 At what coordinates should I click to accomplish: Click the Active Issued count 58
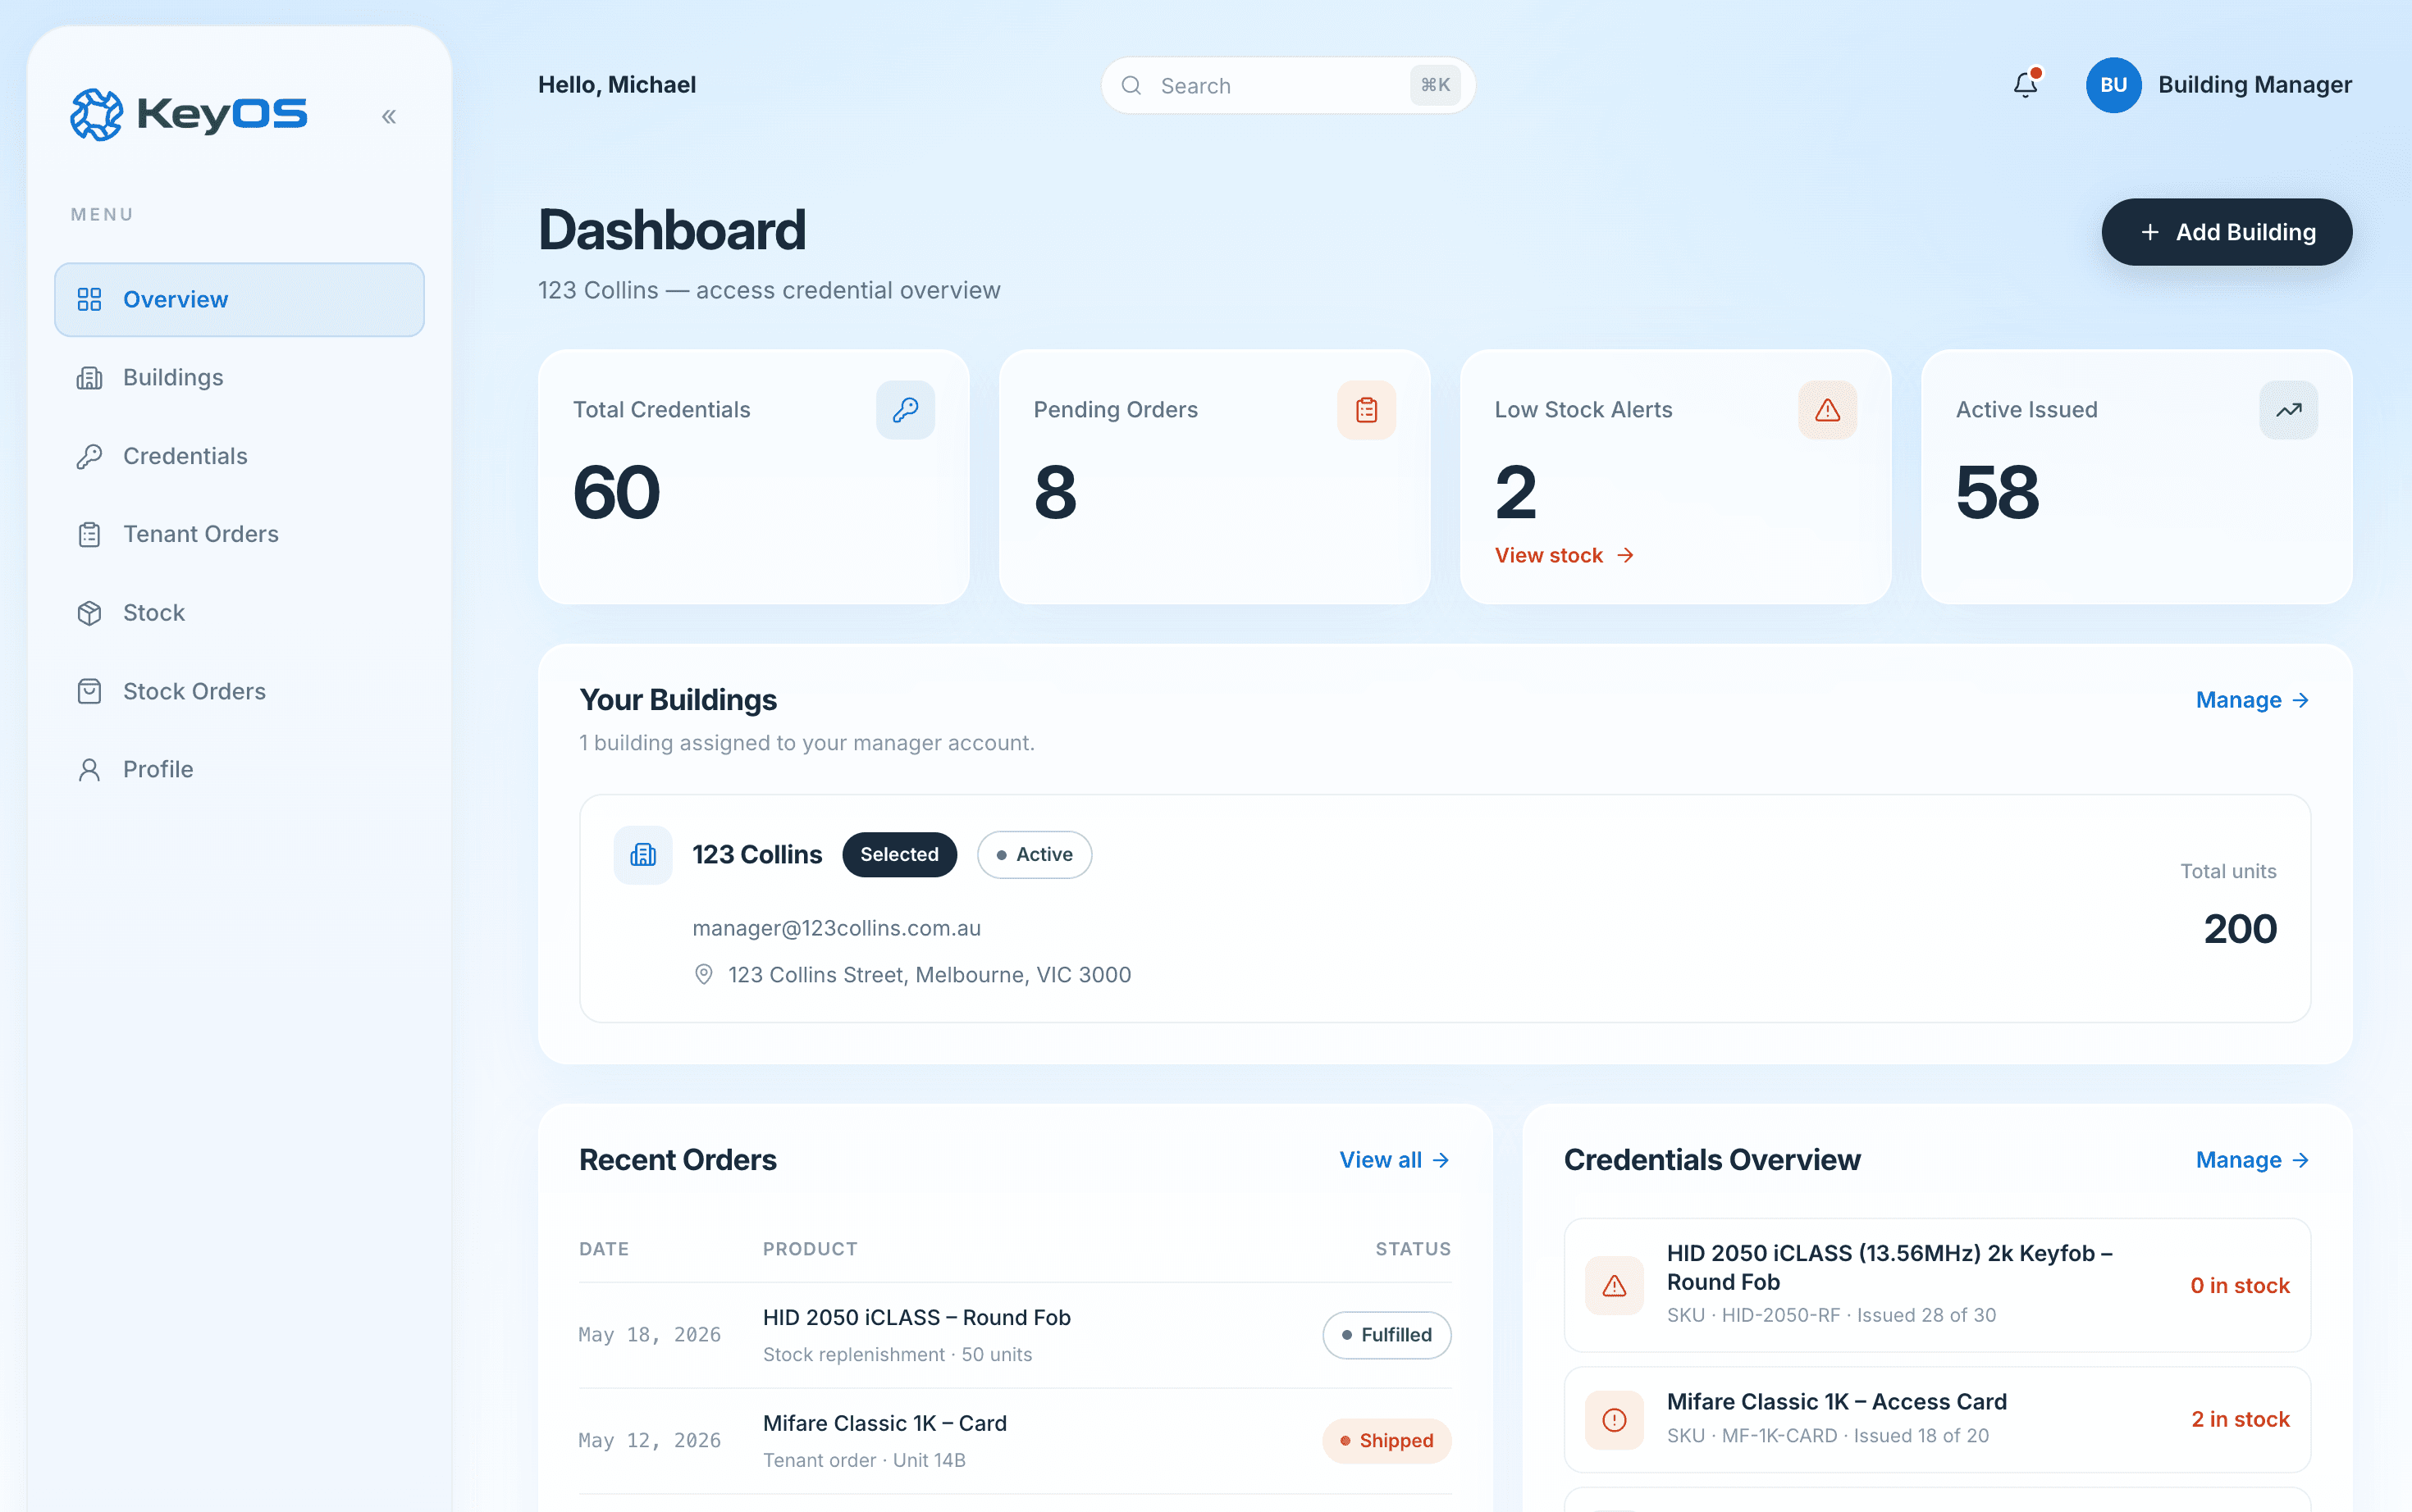coord(1997,493)
